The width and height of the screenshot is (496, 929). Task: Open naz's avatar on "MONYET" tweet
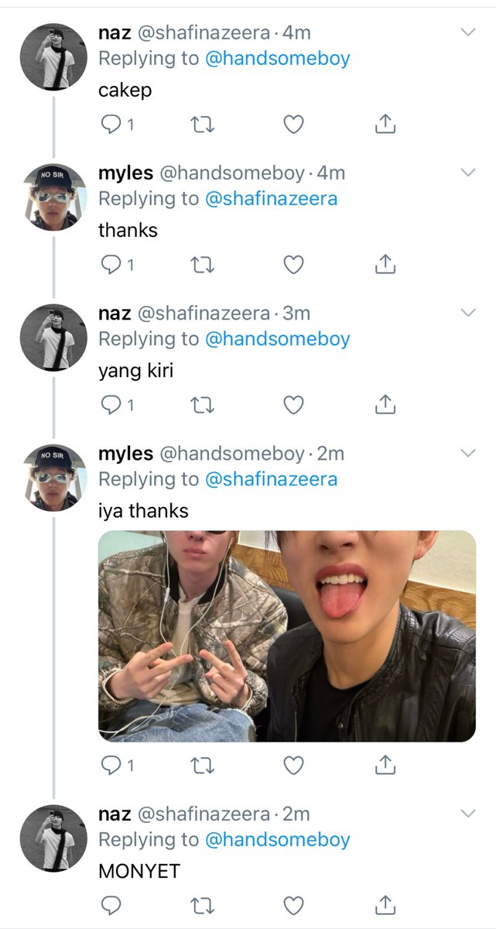pos(53,838)
